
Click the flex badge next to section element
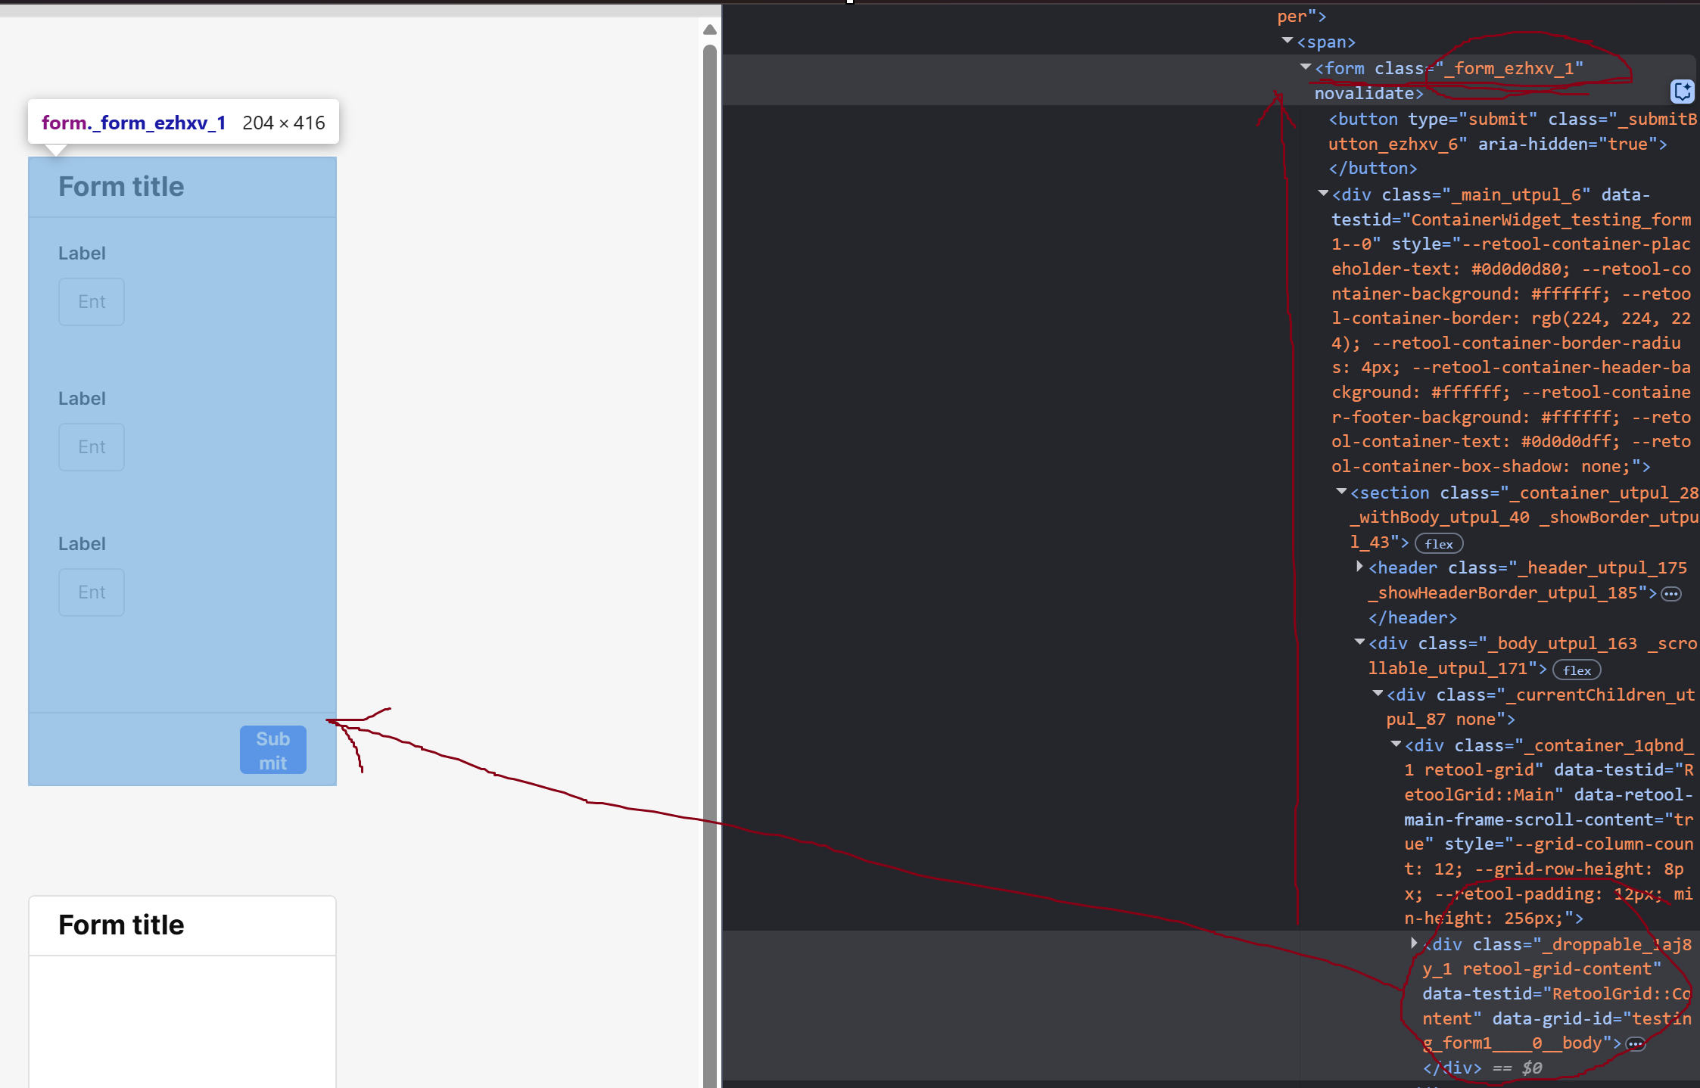coord(1439,544)
